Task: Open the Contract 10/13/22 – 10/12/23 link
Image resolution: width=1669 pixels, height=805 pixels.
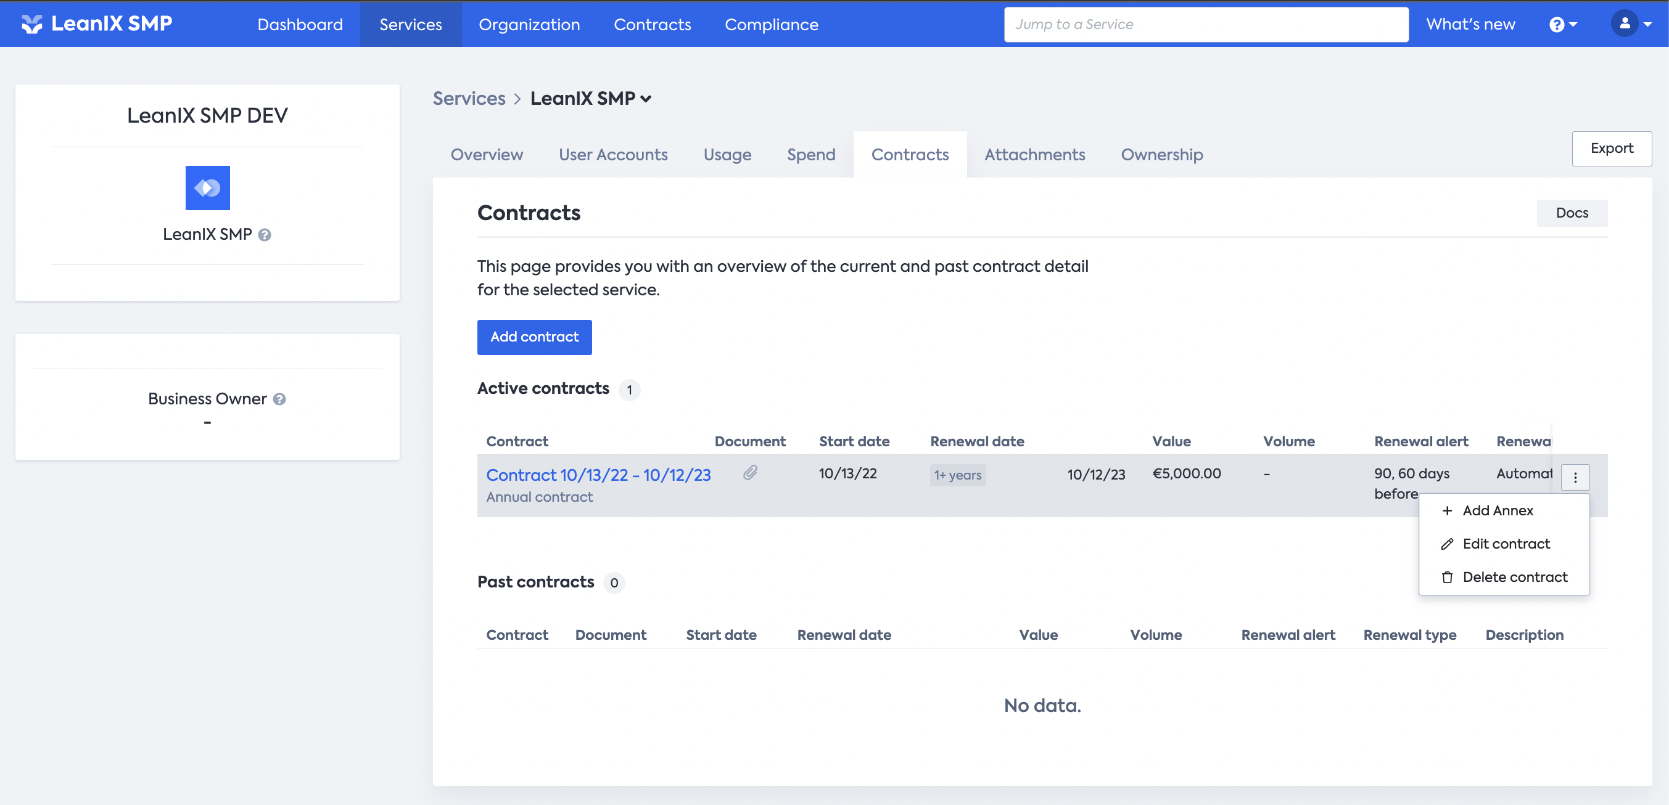Action: click(598, 475)
